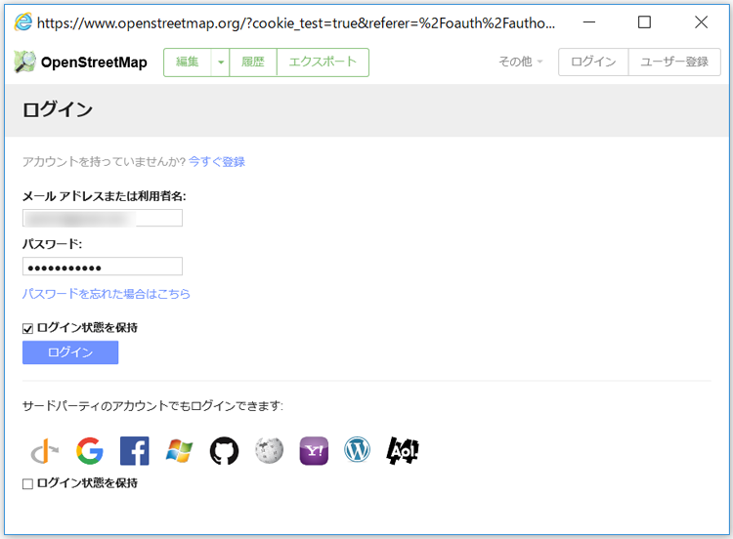The height and width of the screenshot is (539, 733).
Task: Click the OpenStreetMap title text
Action: click(94, 62)
